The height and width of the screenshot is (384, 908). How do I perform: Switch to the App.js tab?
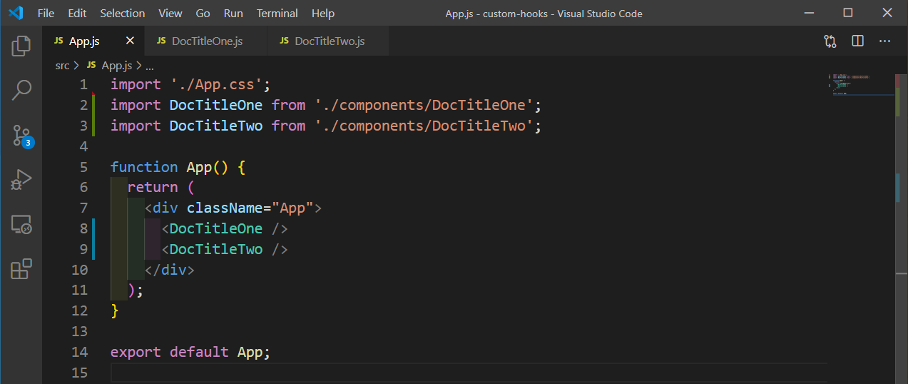coord(93,41)
